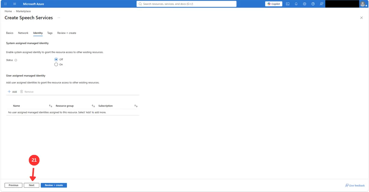Click the Subscription column header
Image resolution: width=369 pixels, height=192 pixels.
[106, 106]
